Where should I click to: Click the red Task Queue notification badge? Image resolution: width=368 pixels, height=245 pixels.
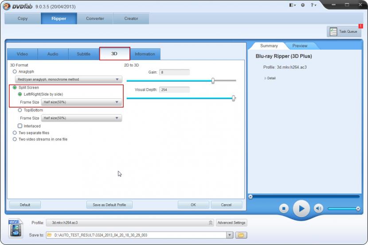[x=360, y=26]
